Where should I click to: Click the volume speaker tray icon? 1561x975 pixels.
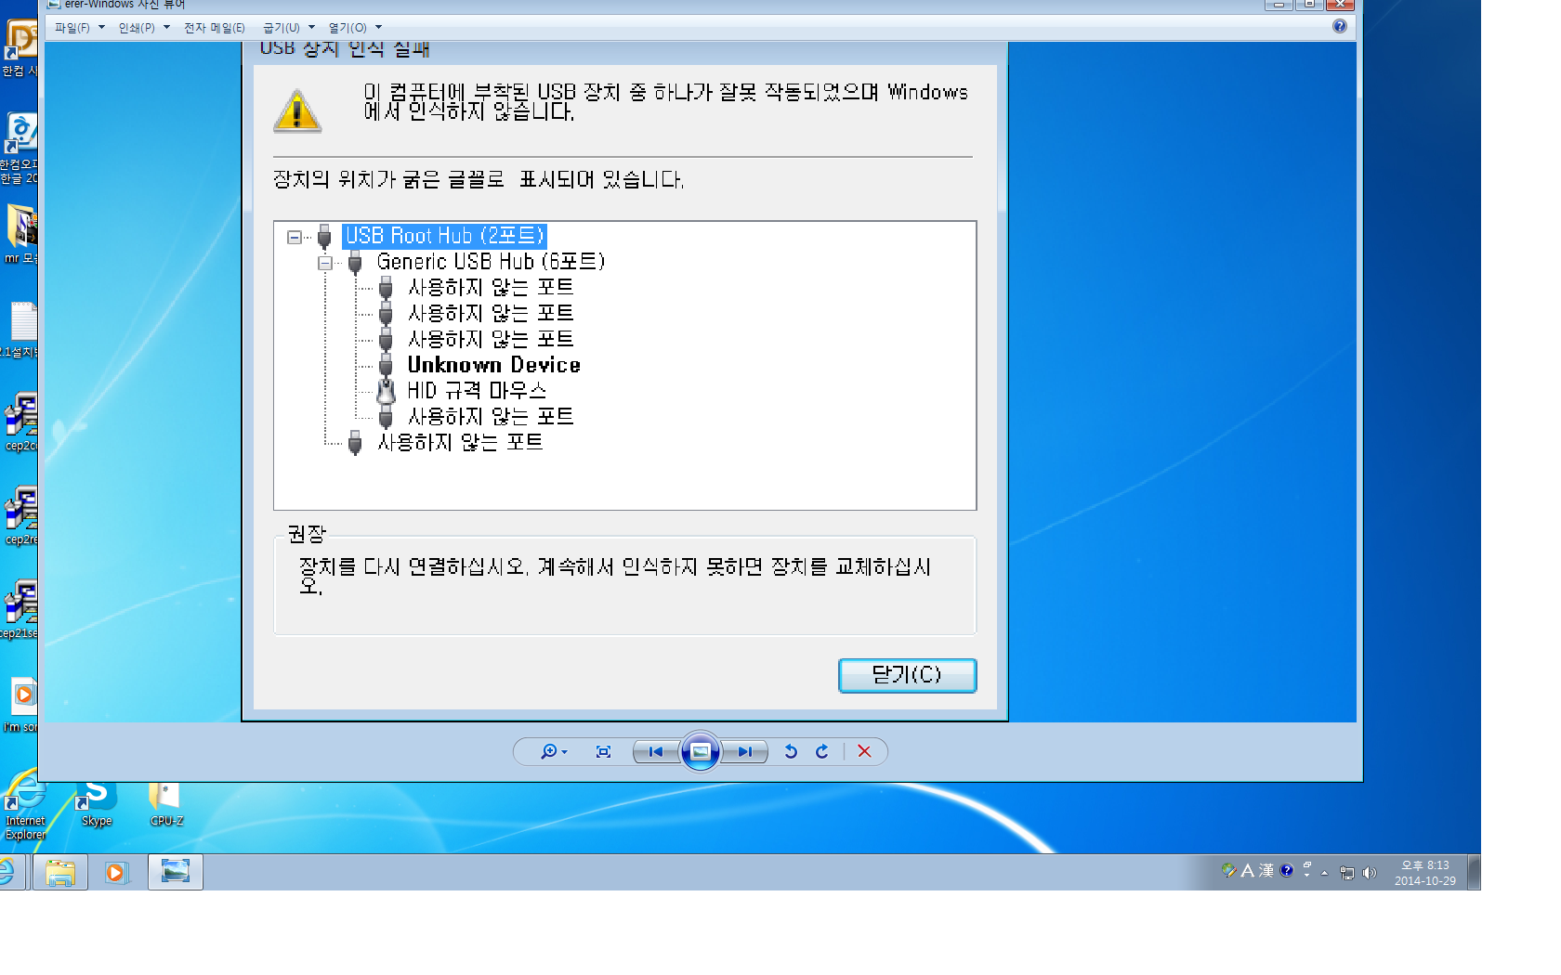coord(1369,872)
